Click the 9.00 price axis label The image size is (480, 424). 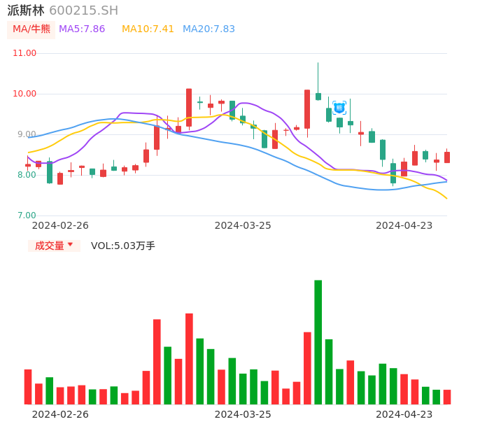(27, 134)
